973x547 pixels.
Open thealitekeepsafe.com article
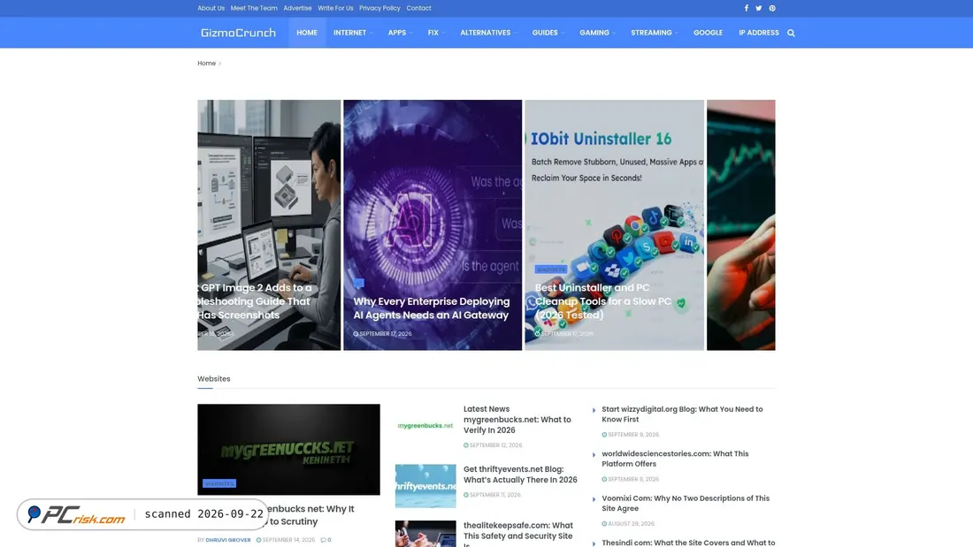[x=517, y=535]
